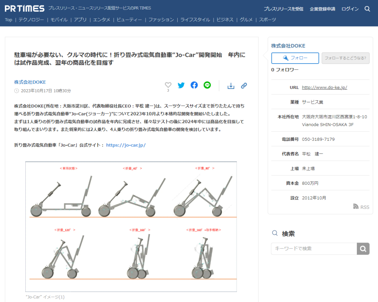Screen dimensions: 378x302
Task: Click the フォローするとどうなる? button
Action: click(345, 58)
